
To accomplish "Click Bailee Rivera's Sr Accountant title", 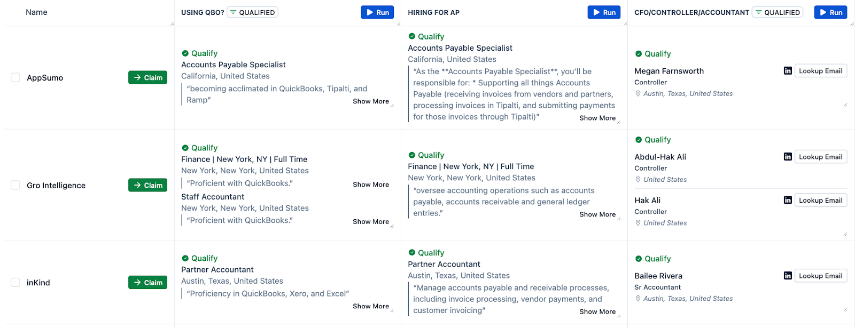I will pyautogui.click(x=657, y=287).
